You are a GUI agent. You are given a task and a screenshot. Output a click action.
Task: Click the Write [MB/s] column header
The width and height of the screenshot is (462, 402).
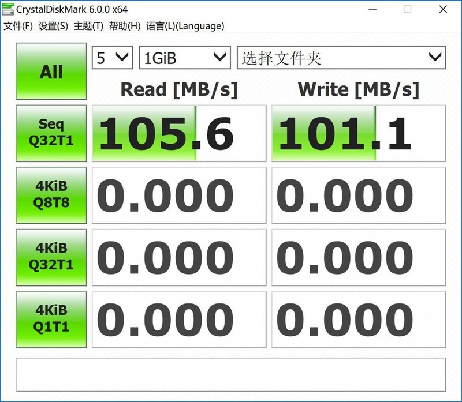(357, 89)
